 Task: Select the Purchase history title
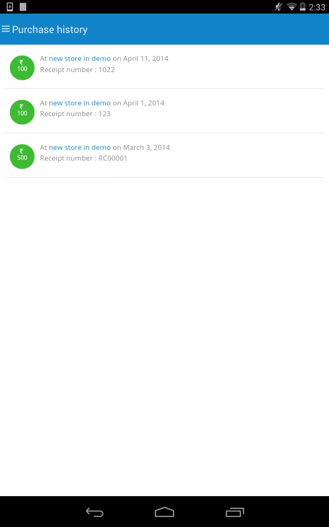50,30
